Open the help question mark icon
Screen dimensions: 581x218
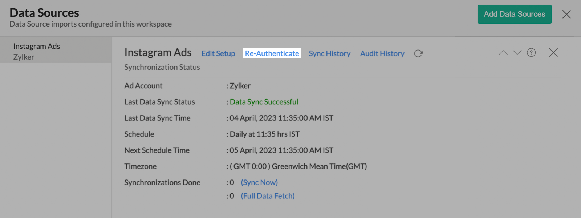pyautogui.click(x=531, y=53)
